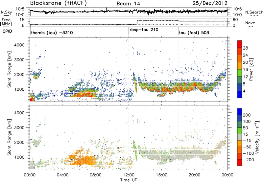Click the '04:00' time axis label
The height and width of the screenshot is (182, 263).
pyautogui.click(x=62, y=175)
